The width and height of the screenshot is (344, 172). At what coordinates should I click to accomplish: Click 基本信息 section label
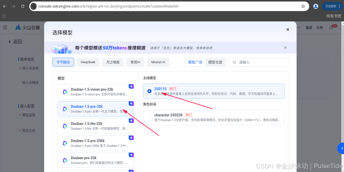27,59
